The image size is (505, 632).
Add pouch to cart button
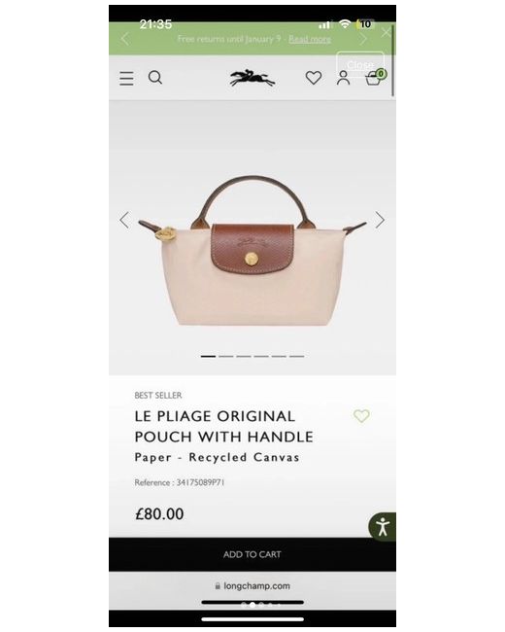click(252, 554)
